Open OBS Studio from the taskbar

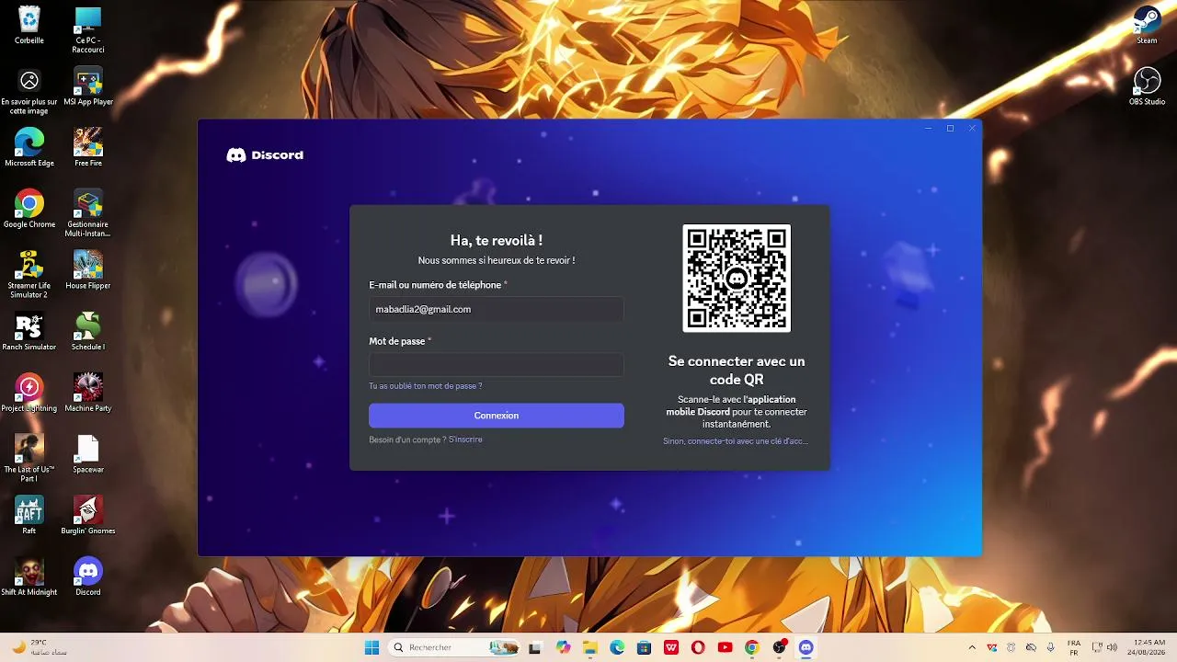coord(780,647)
